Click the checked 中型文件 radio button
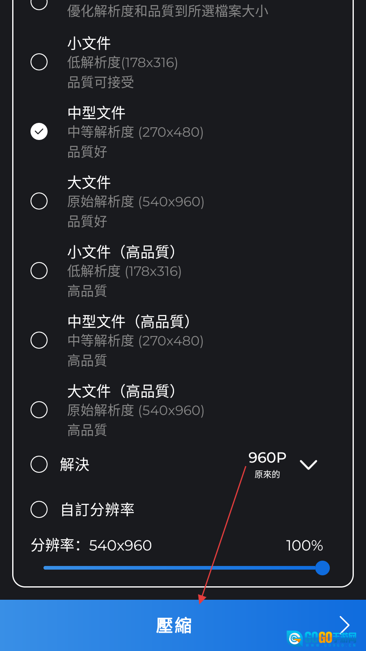The width and height of the screenshot is (366, 651). [39, 131]
